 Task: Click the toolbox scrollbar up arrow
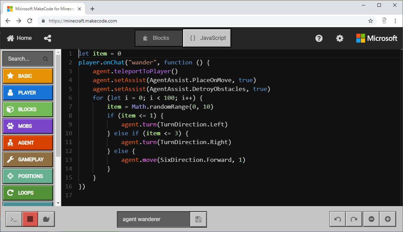[x=58, y=52]
